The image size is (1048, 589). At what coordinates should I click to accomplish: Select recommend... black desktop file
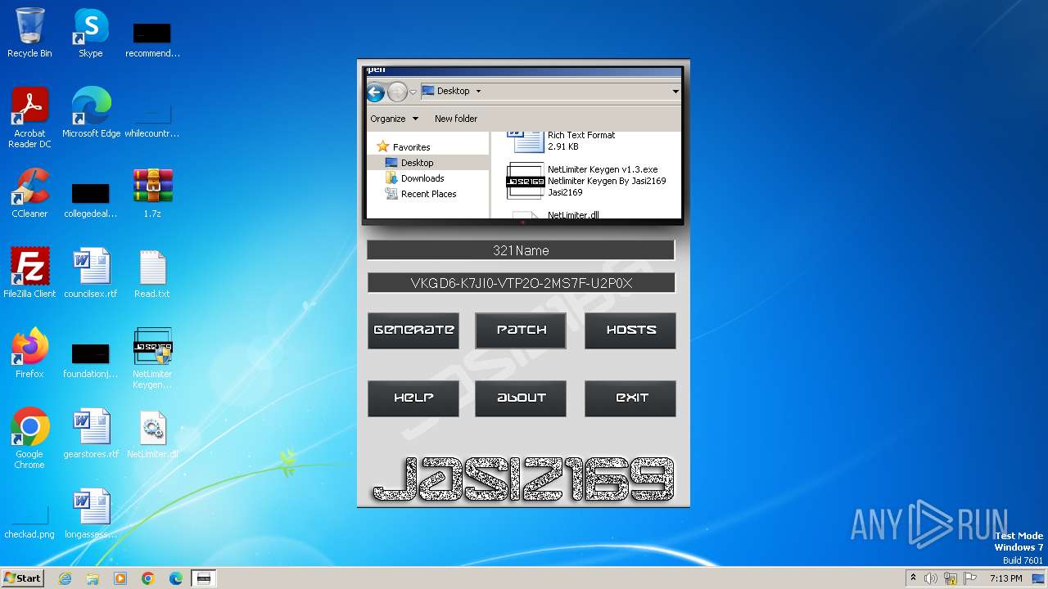point(152,38)
